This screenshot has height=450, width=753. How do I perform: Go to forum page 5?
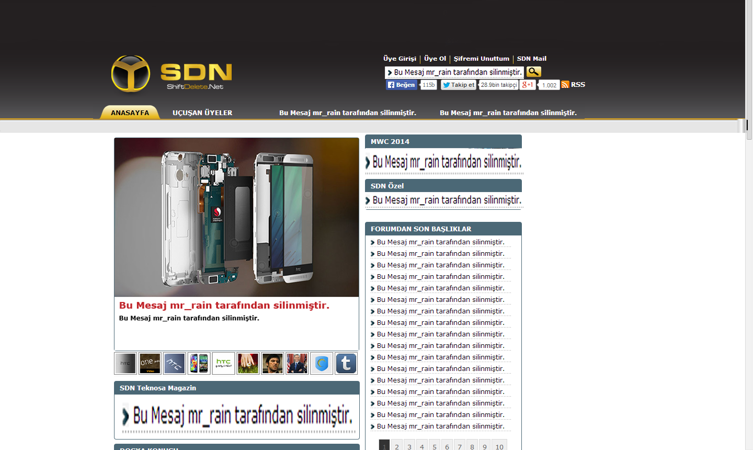tap(435, 446)
